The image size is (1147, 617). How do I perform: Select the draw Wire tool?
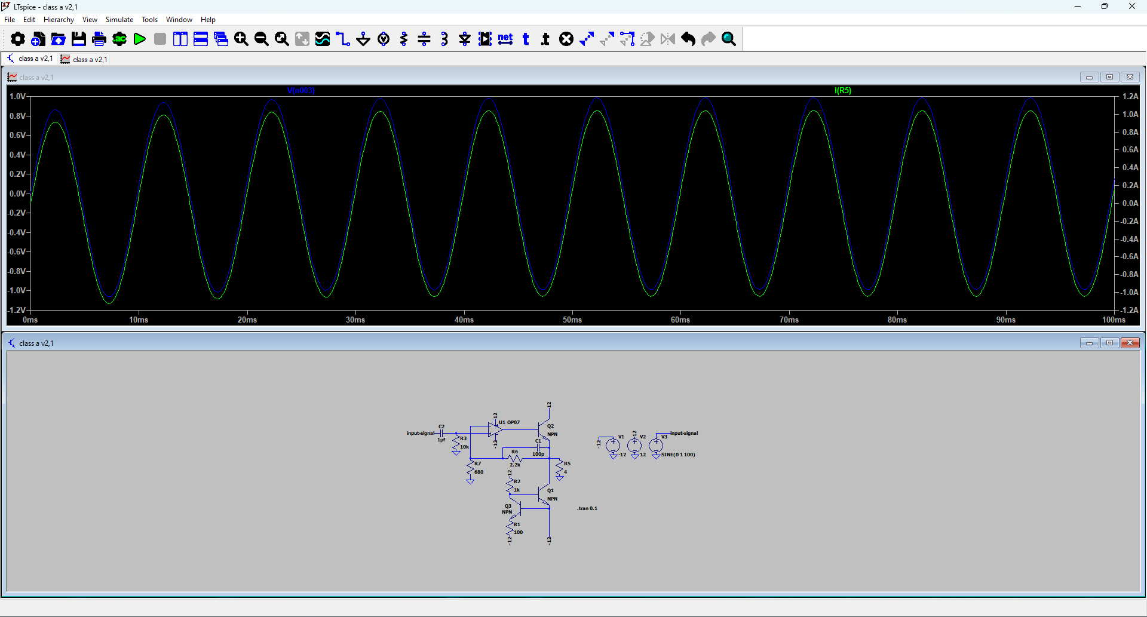tap(343, 39)
